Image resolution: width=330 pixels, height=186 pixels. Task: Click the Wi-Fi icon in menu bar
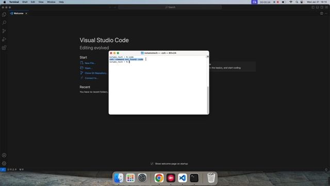point(291,2)
